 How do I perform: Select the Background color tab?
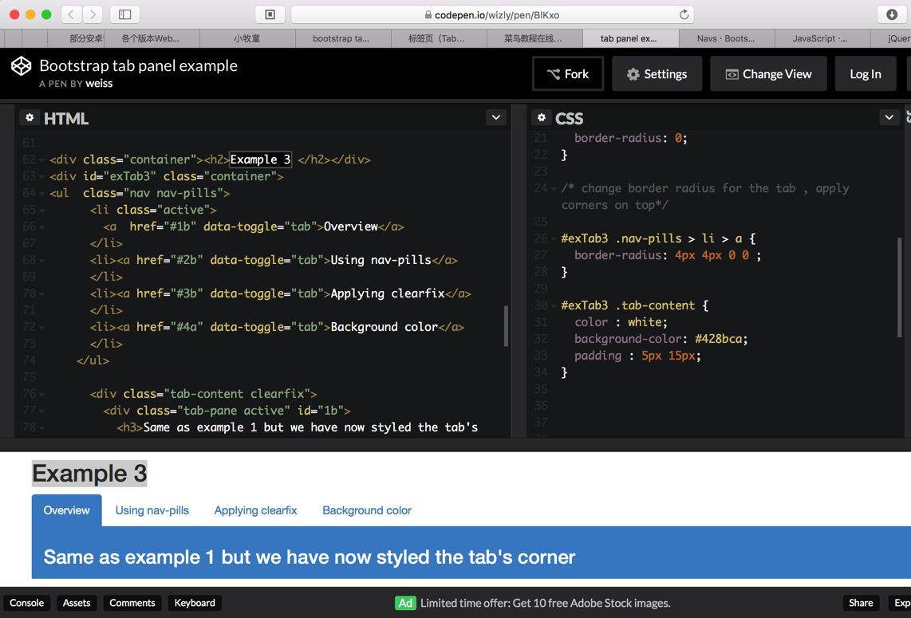tap(367, 510)
